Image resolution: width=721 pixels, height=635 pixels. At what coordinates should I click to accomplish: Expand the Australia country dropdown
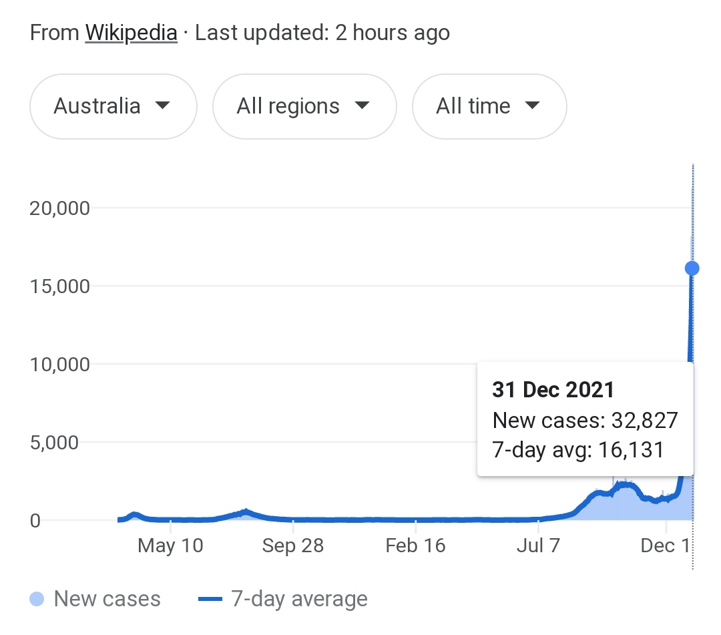click(x=113, y=106)
